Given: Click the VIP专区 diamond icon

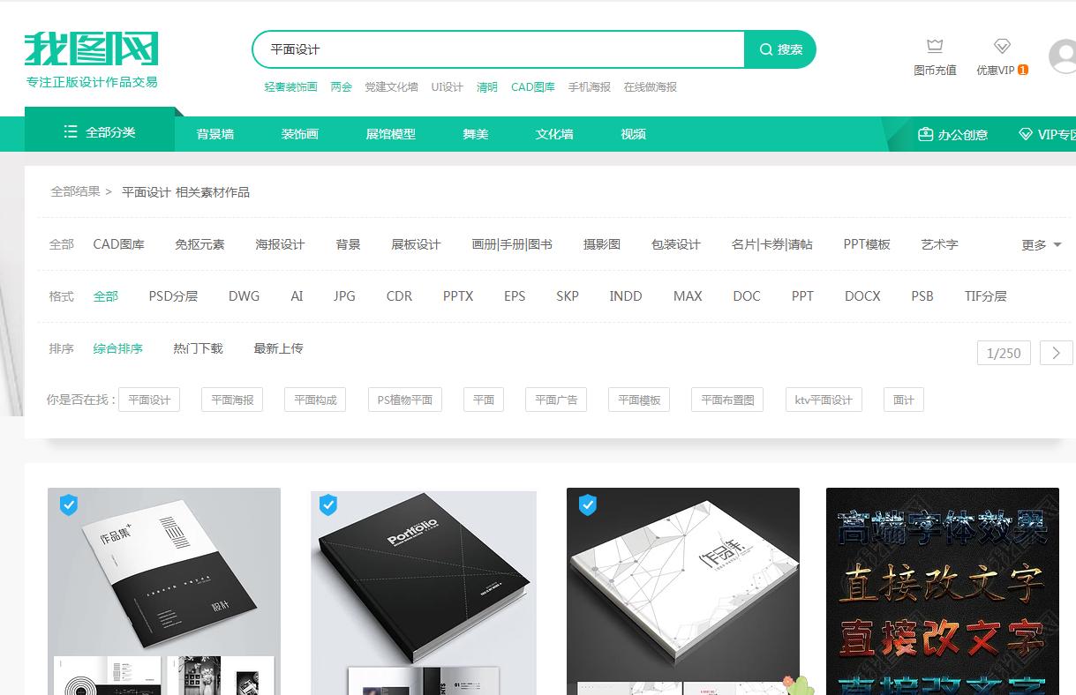Looking at the screenshot, I should (1027, 134).
